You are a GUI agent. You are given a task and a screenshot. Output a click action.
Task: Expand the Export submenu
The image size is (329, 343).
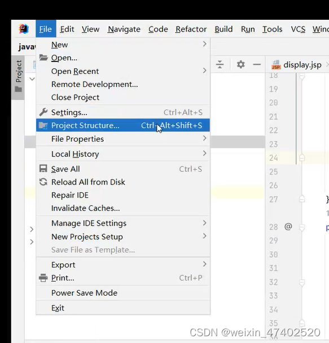click(123, 265)
